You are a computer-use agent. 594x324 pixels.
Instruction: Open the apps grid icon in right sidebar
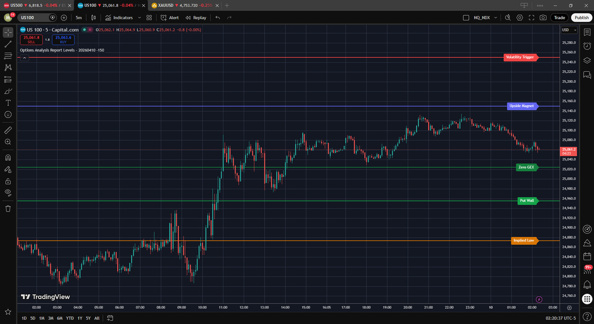coord(587,299)
